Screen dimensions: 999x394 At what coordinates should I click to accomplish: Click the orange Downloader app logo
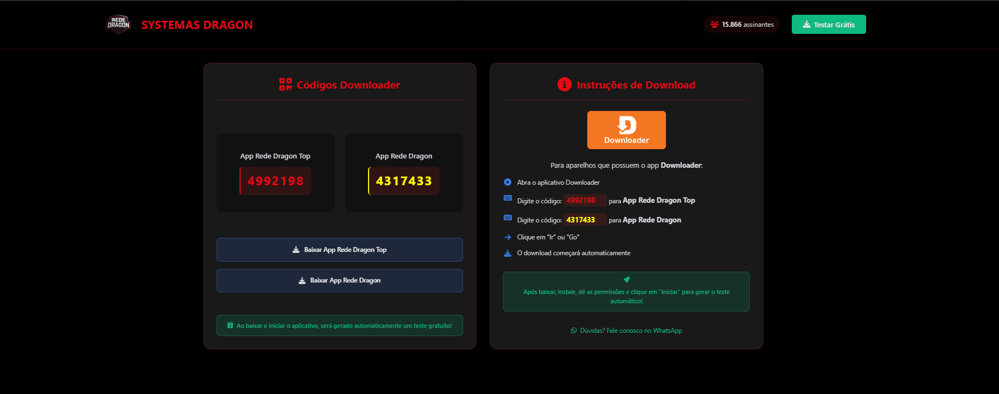[627, 130]
